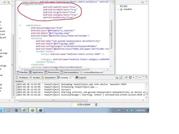Viewport: 179px width, 134px height.
Task: Collapse the application tag fold marker
Action: (20, 25)
